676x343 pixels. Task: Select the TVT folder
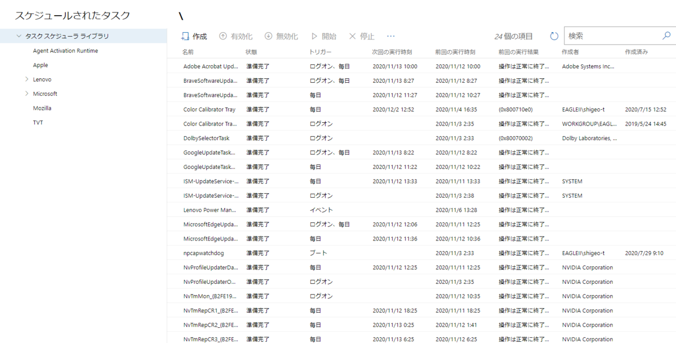(38, 122)
